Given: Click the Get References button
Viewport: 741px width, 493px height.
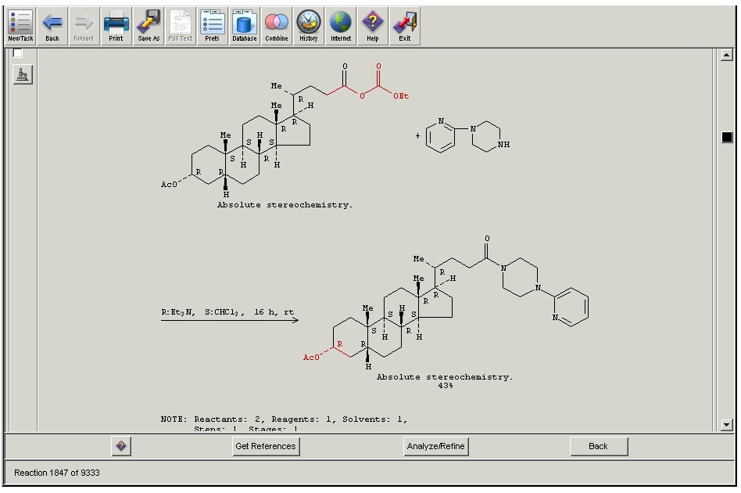Looking at the screenshot, I should click(266, 446).
